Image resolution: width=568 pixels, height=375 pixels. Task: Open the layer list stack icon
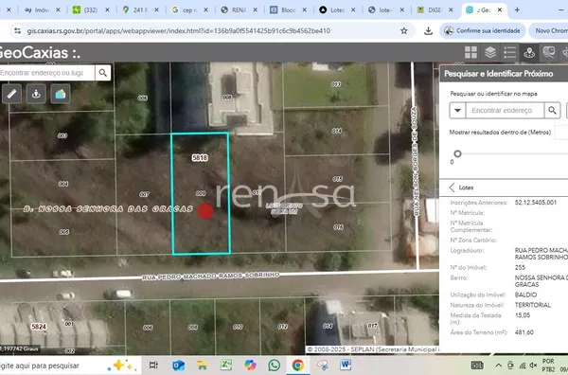(490, 52)
